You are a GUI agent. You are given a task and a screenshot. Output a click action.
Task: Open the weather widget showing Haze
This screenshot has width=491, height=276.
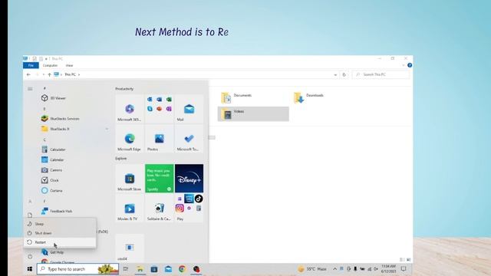pyautogui.click(x=312, y=269)
